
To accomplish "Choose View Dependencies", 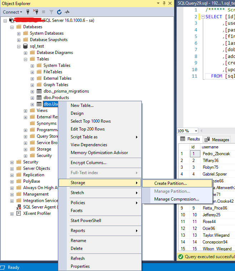I will [100, 145].
